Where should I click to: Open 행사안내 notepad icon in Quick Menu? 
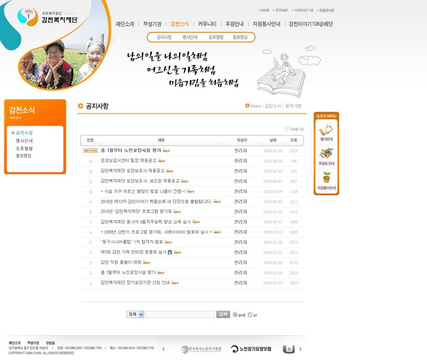(x=326, y=130)
